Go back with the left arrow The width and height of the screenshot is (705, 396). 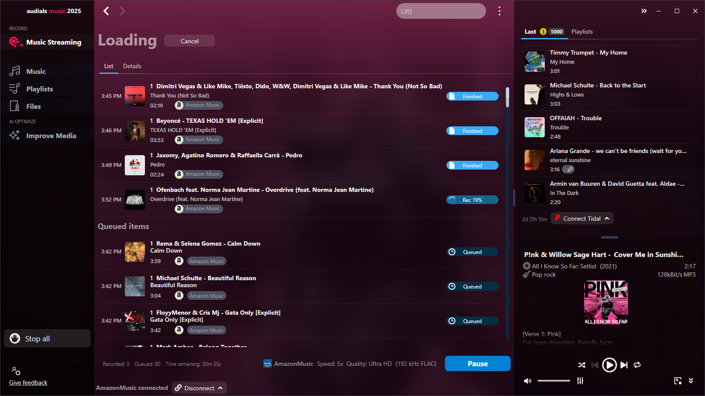point(106,11)
